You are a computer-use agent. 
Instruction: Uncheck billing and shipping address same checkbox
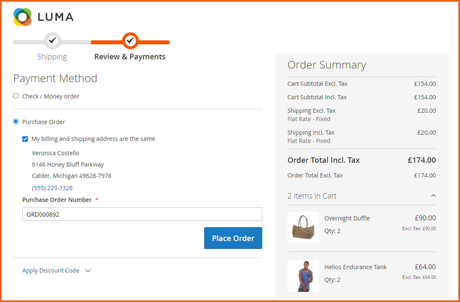point(25,139)
